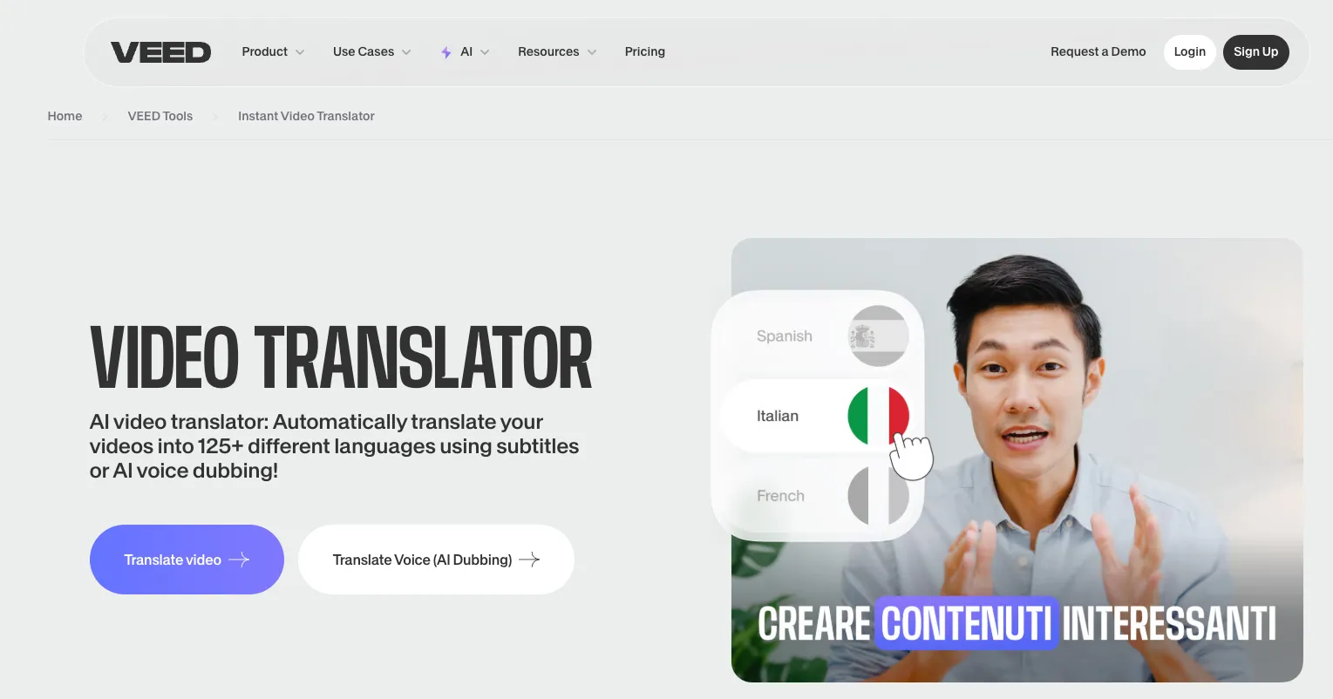Click the INTERESSANTI subtitle word
This screenshot has width=1333, height=699.
[1169, 624]
